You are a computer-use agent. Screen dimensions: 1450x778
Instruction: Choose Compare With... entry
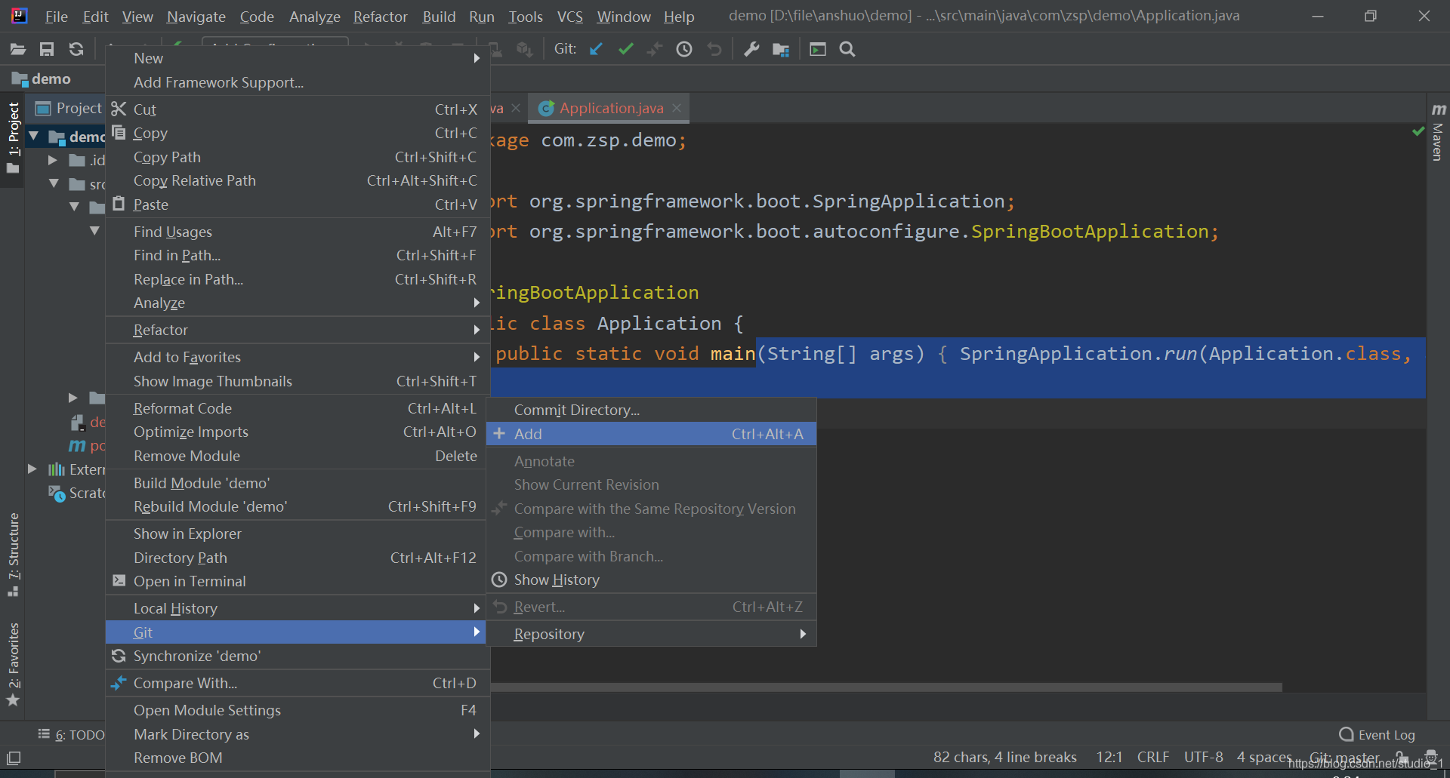click(x=298, y=683)
